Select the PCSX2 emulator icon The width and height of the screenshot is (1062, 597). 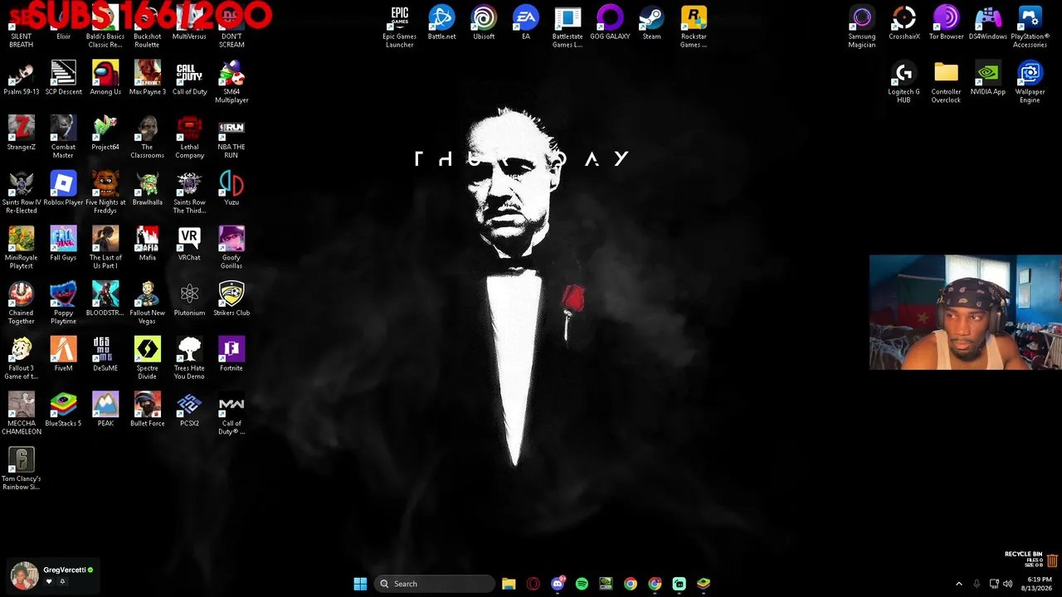click(x=189, y=410)
